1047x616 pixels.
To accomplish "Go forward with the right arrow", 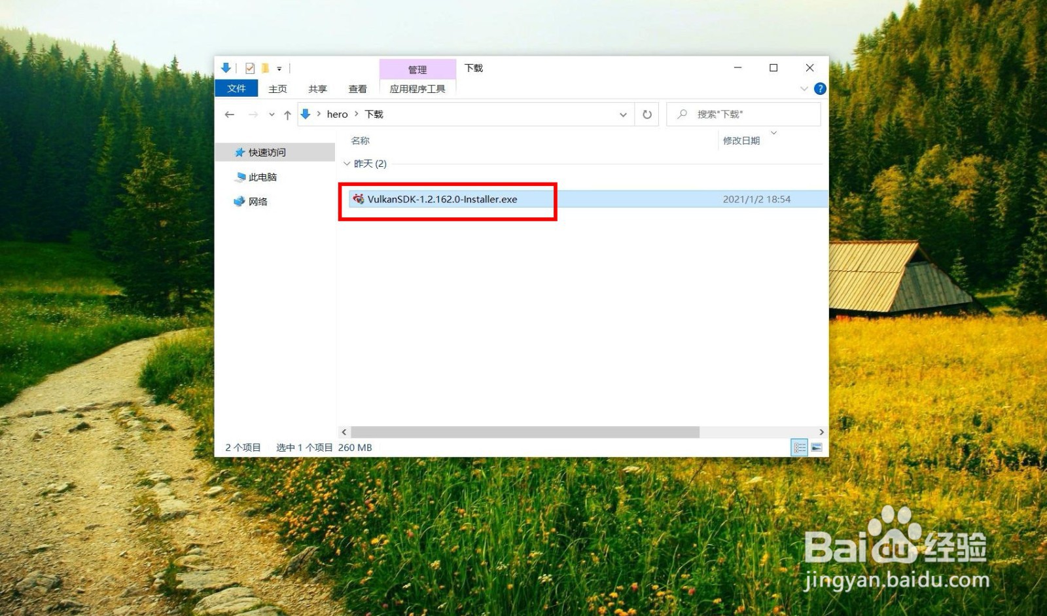I will pyautogui.click(x=253, y=115).
